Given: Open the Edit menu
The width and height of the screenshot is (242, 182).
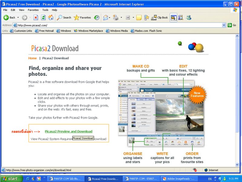Looking at the screenshot, I should (x=13, y=10).
